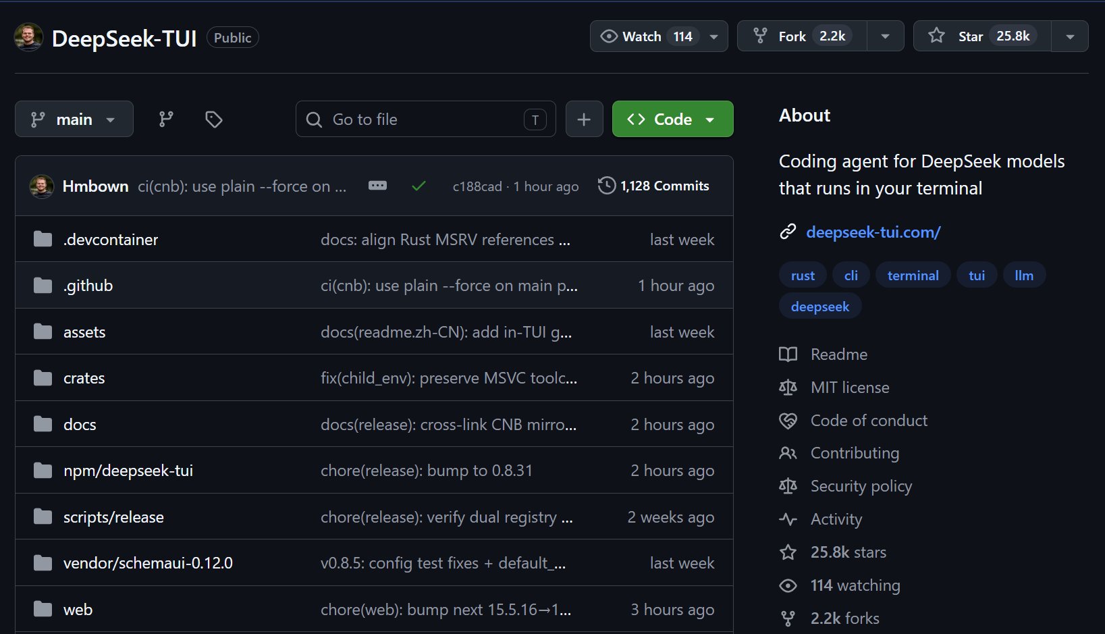Open the Readme sidebar link
The image size is (1105, 634).
click(839, 354)
